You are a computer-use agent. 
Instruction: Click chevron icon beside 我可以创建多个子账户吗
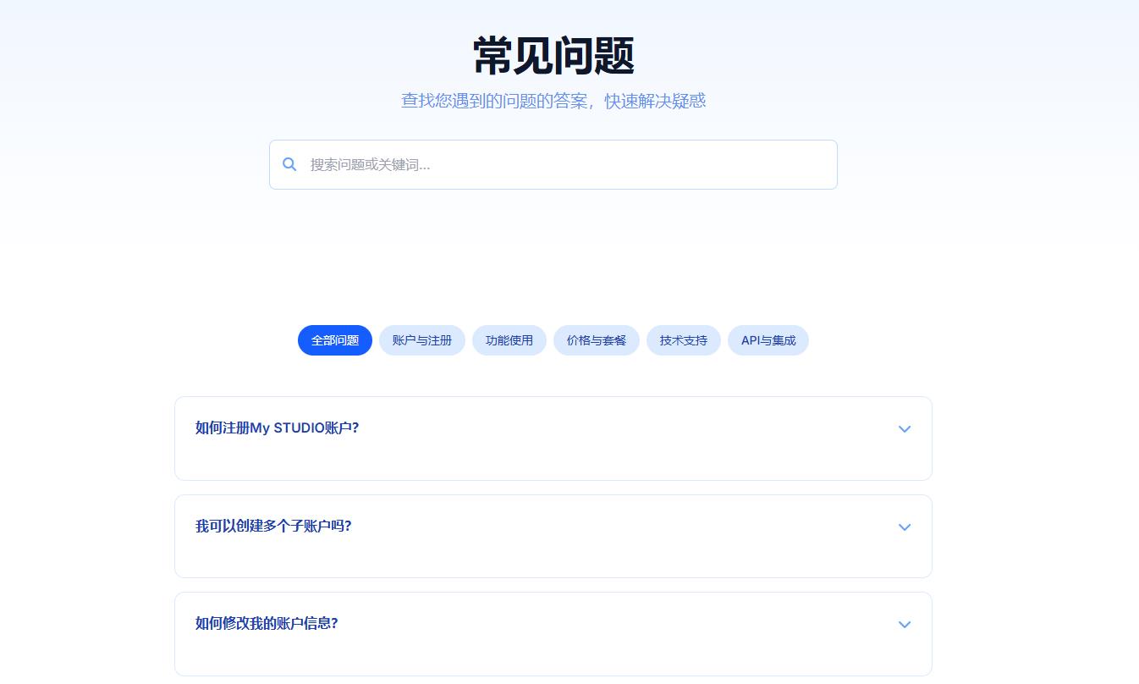click(x=905, y=527)
